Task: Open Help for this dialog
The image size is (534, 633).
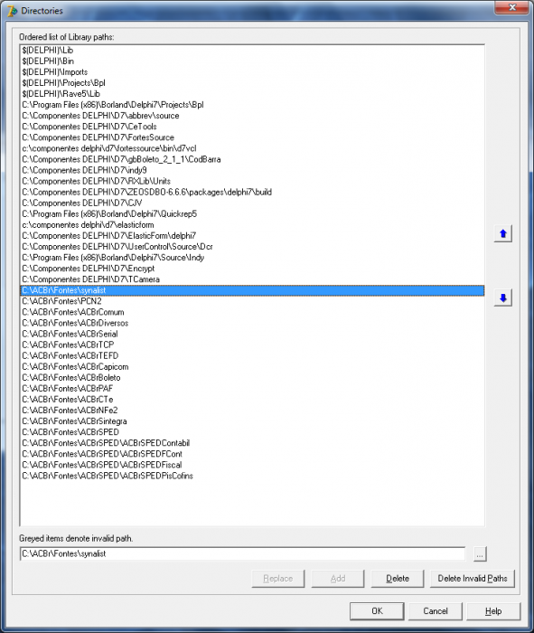Action: pyautogui.click(x=493, y=610)
